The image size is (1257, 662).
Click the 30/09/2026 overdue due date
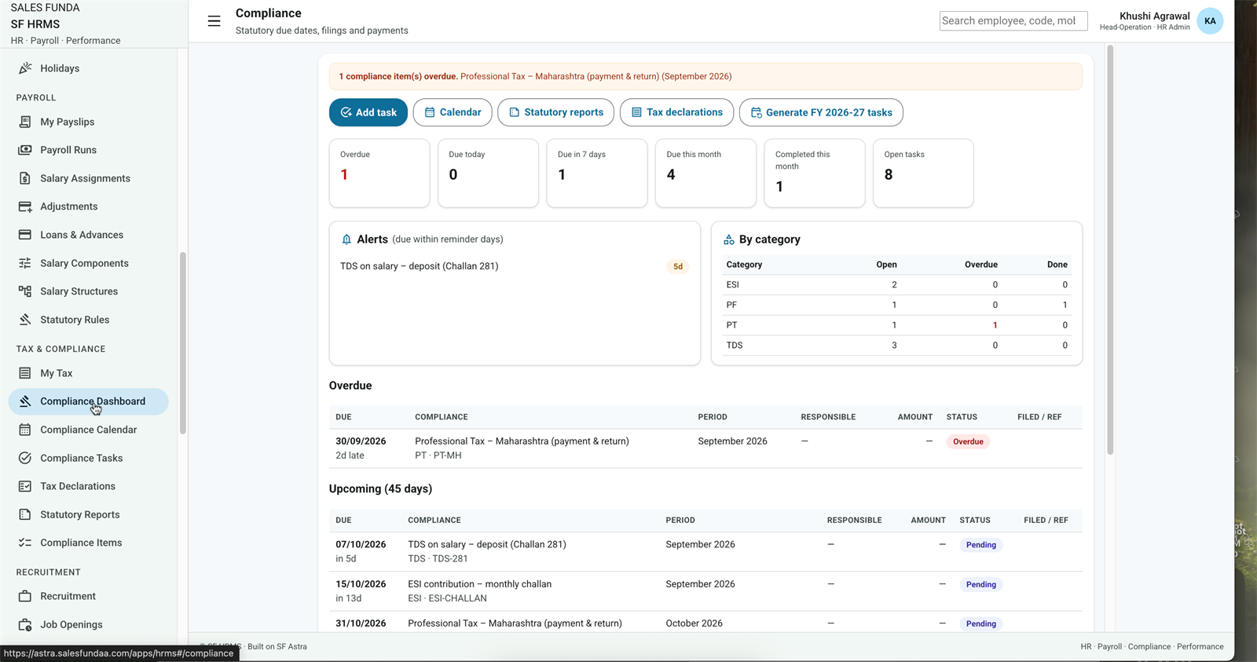361,441
